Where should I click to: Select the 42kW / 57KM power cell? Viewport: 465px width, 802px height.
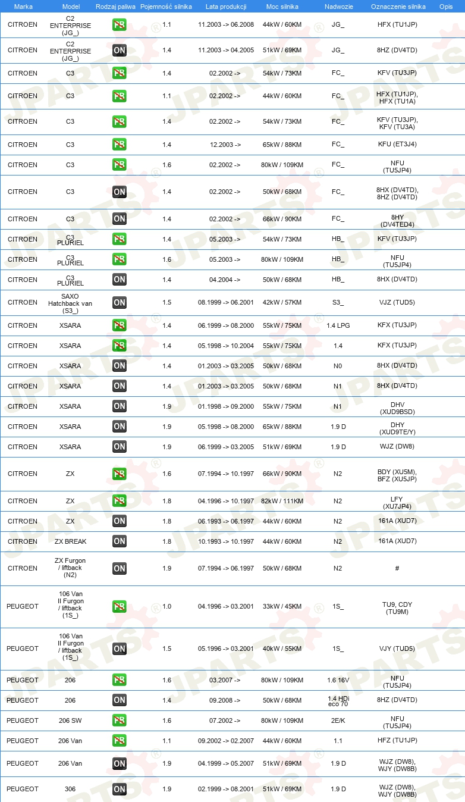pos(282,303)
